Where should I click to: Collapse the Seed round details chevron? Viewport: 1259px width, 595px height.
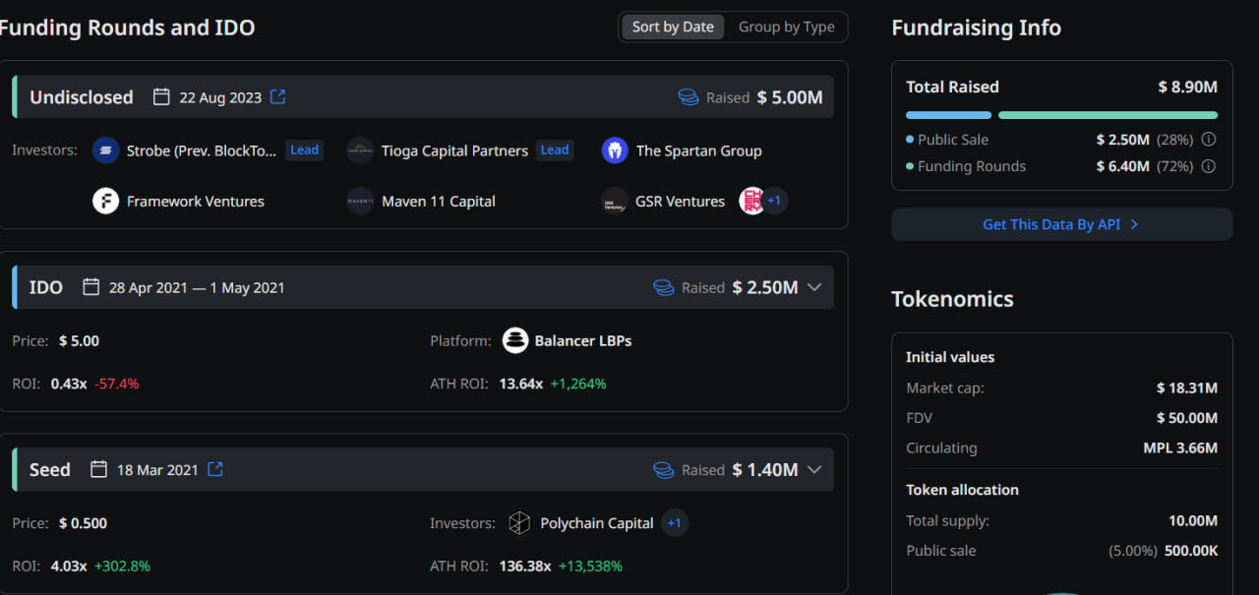pyautogui.click(x=814, y=469)
